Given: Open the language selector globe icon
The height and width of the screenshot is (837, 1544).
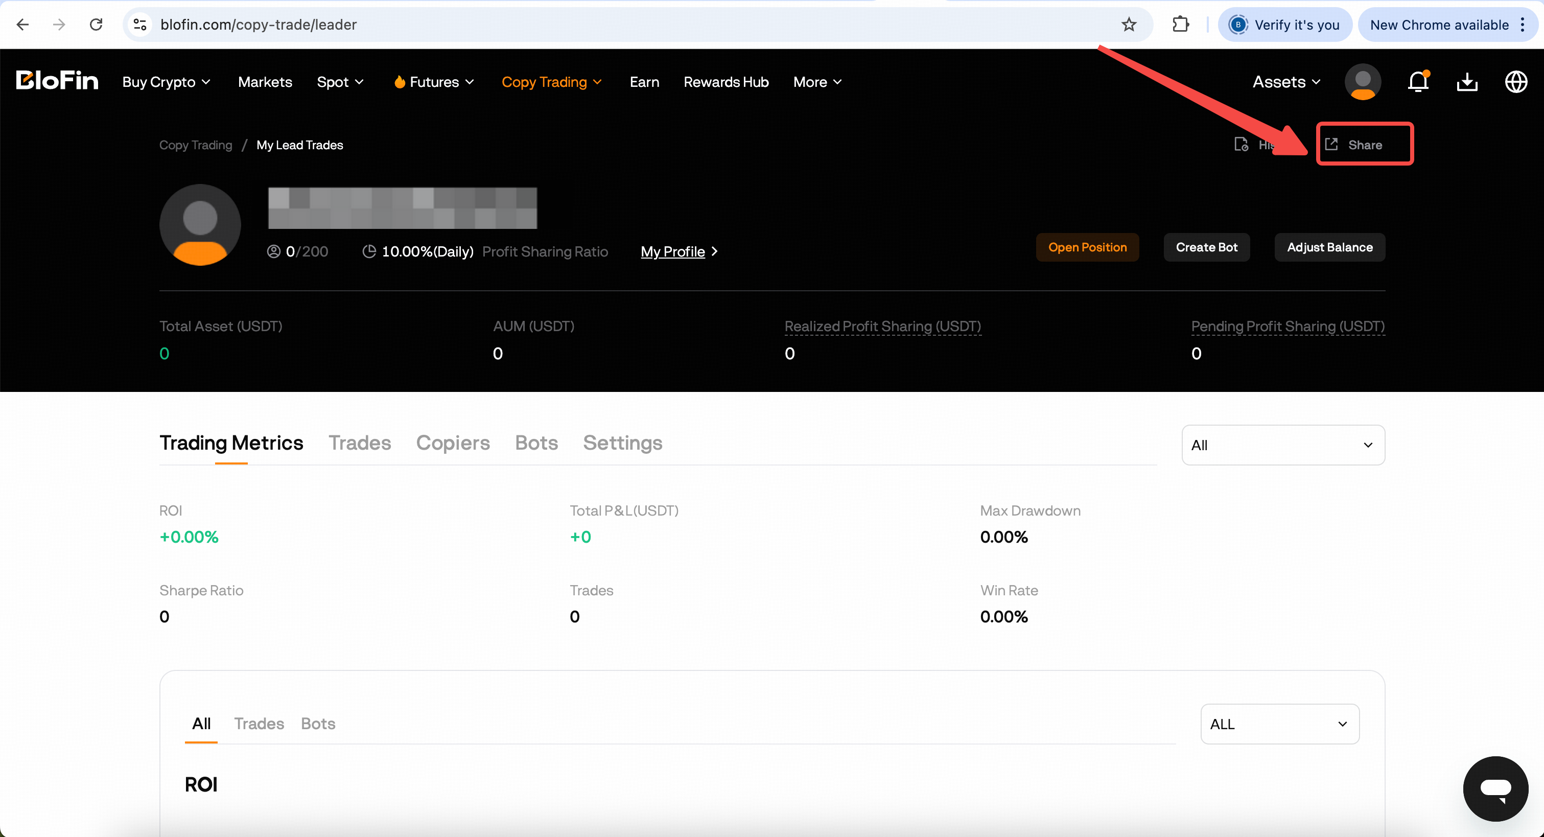Looking at the screenshot, I should coord(1516,82).
